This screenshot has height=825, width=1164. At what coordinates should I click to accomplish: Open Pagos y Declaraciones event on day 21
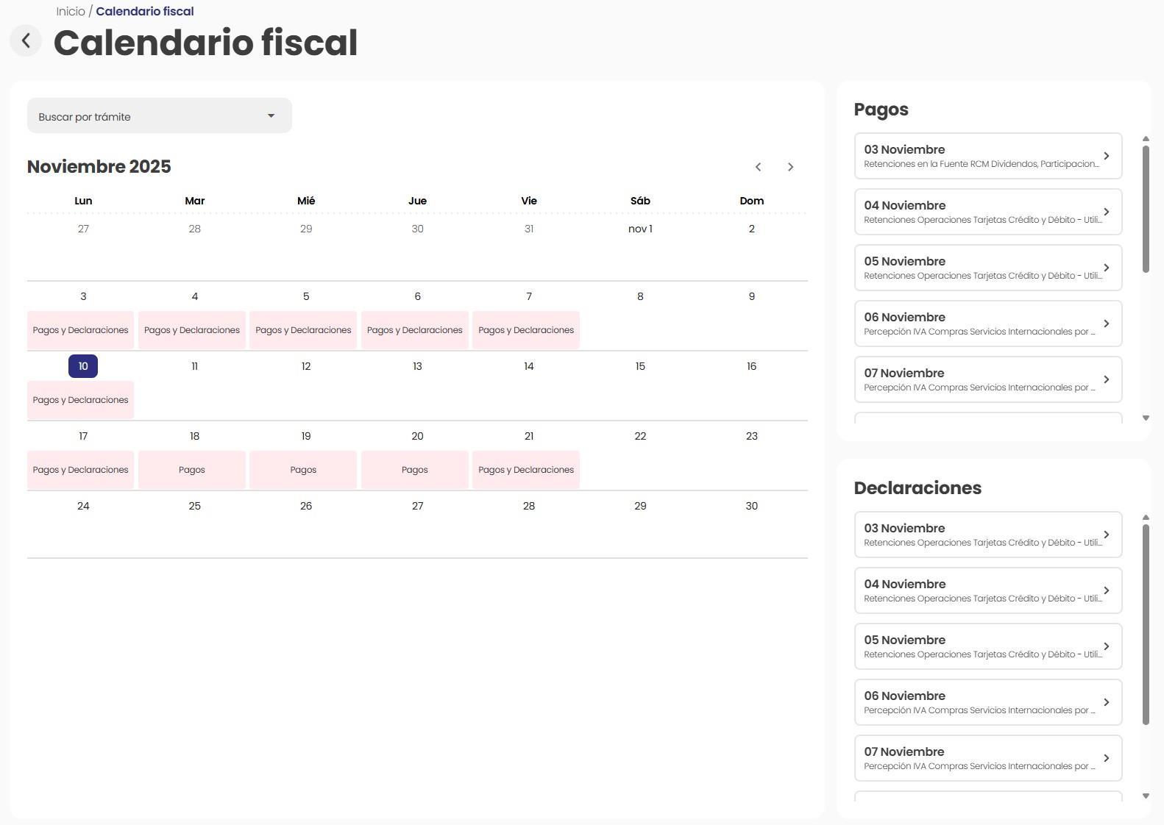pos(526,470)
